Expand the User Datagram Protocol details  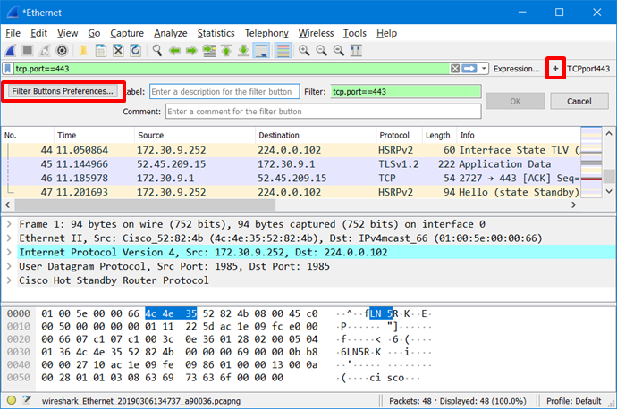pyautogui.click(x=9, y=266)
